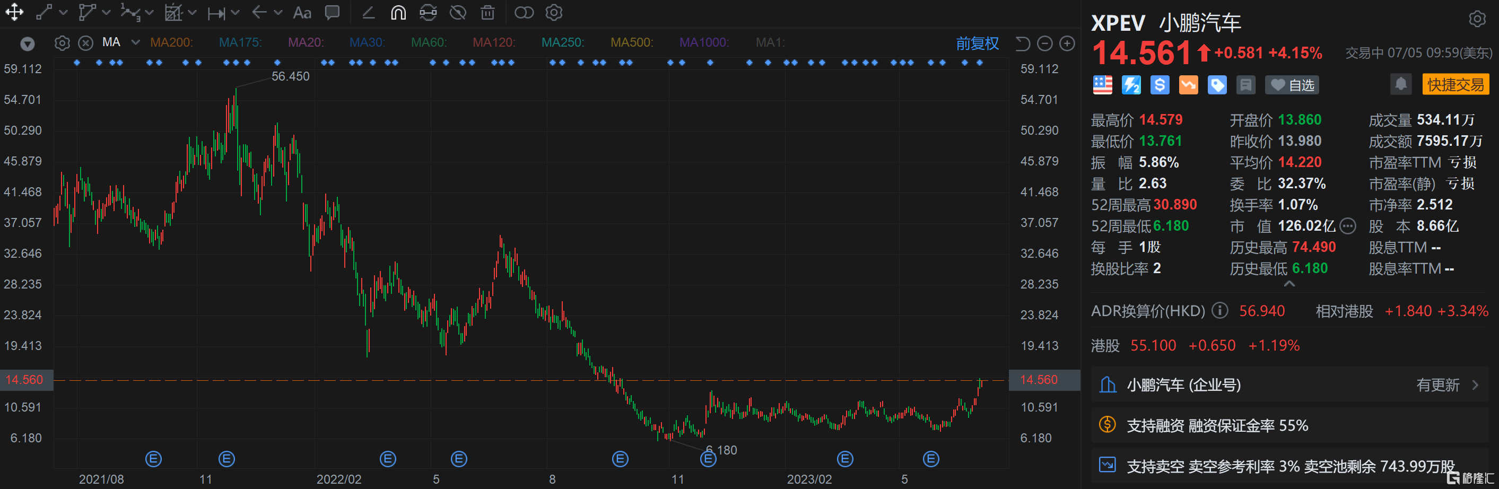This screenshot has width=1499, height=489.
Task: Click the gray notes bookmark icon
Action: [x=1245, y=85]
